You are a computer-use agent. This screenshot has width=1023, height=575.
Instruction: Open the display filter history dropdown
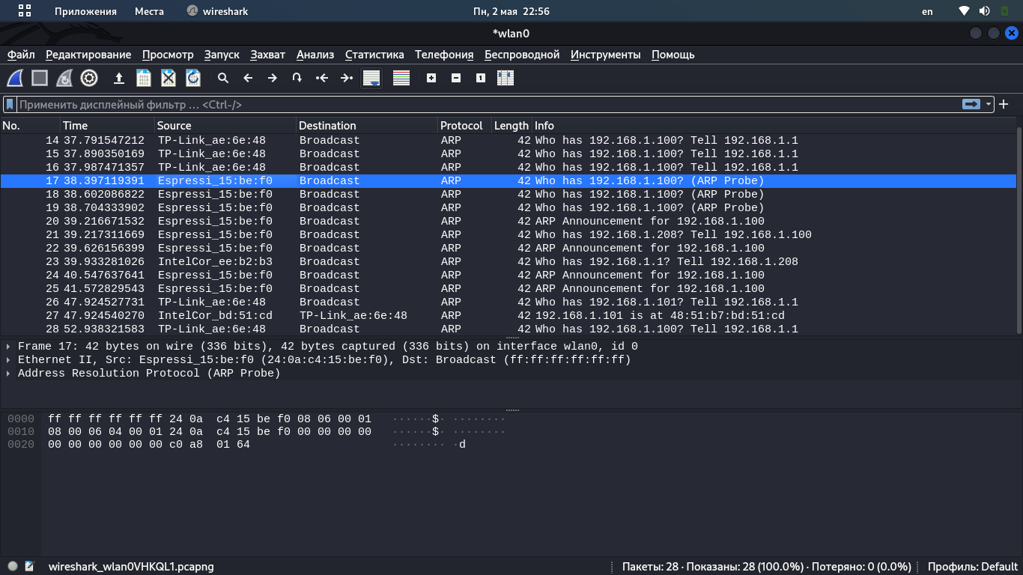[989, 105]
